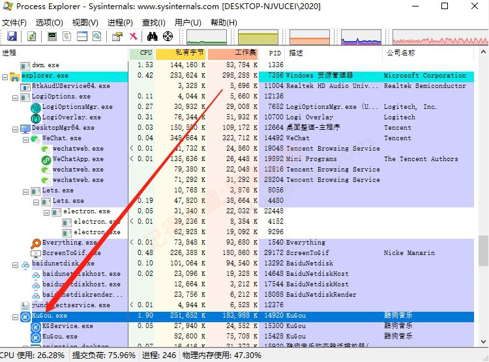Click the 'Nicke Manarin' company cell
The width and height of the screenshot is (489, 362).
[409, 253]
